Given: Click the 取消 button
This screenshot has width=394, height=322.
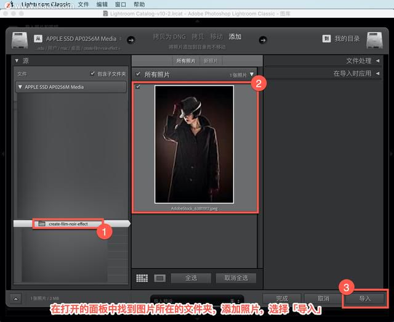Looking at the screenshot, I should pyautogui.click(x=323, y=299).
